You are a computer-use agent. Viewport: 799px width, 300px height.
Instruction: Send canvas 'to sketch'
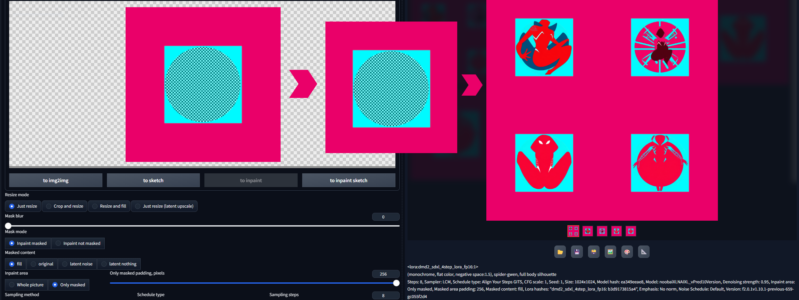click(x=153, y=180)
